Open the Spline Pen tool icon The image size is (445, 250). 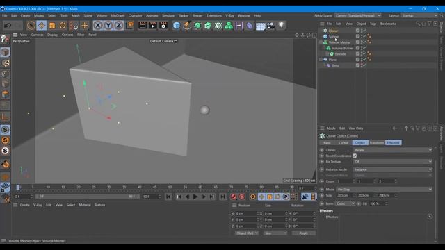(x=187, y=26)
